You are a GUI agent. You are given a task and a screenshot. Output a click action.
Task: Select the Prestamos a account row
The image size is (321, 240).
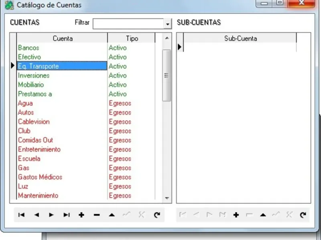tap(62, 94)
